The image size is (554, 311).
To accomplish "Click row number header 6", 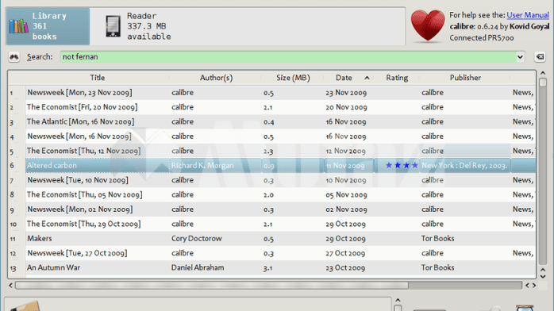I will coord(16,165).
